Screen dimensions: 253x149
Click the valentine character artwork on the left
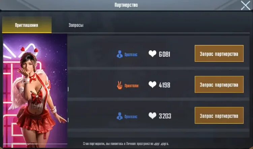(35, 91)
